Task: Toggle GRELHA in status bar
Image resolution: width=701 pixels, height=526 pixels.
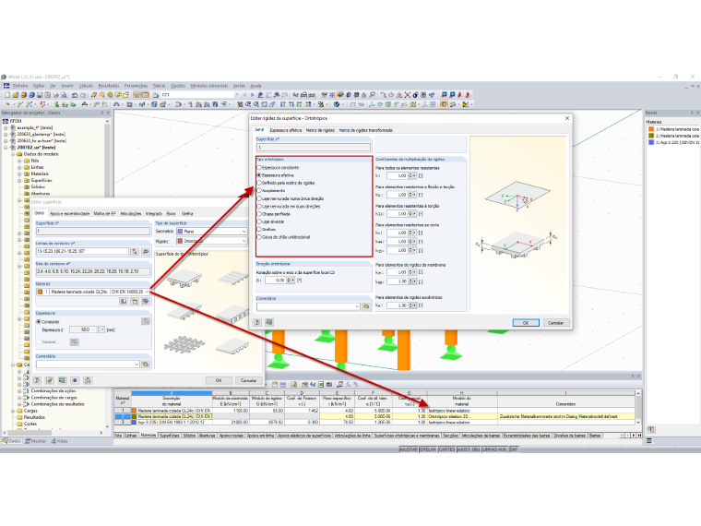Action: (x=428, y=449)
